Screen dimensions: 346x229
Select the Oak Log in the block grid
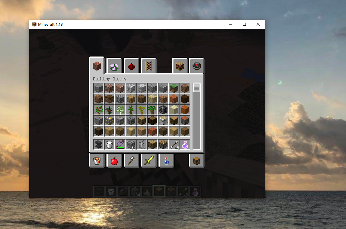coord(142,121)
